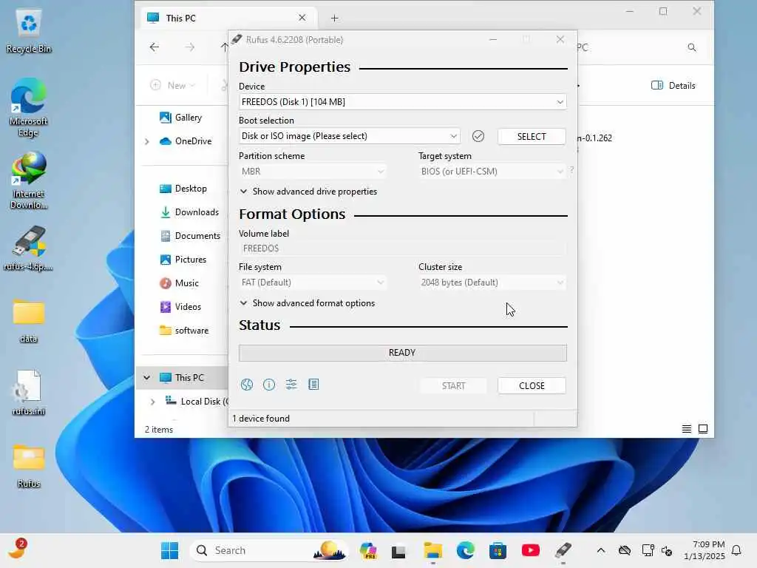The image size is (757, 568).
Task: Click the taskbar Search box
Action: (271, 550)
